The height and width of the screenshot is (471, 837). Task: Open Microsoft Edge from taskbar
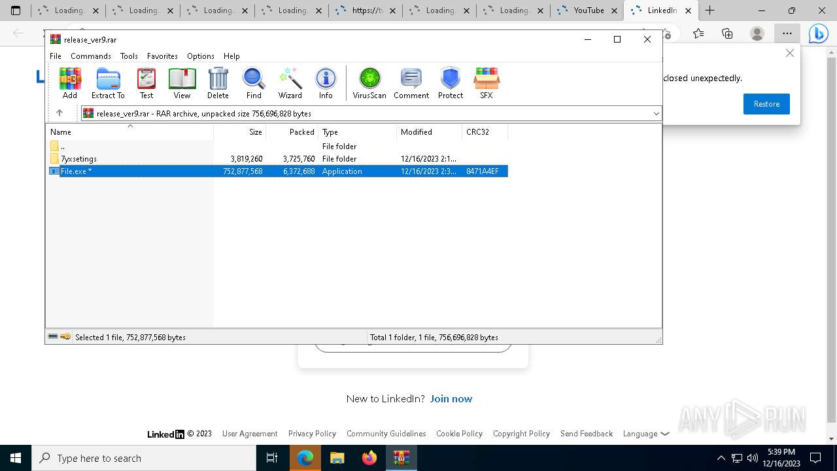[x=305, y=458]
